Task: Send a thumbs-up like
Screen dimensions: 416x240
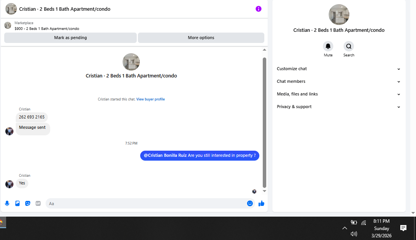Action: (261, 203)
